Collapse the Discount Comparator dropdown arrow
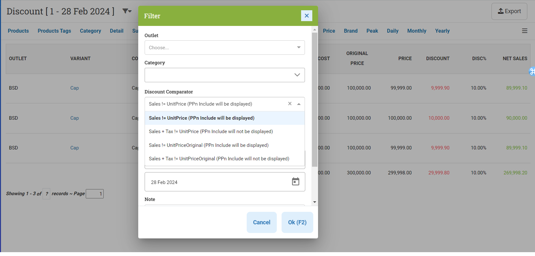This screenshot has height=256, width=535. coord(299,104)
